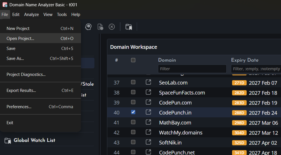Click the 288D expiry badge
The width and height of the screenshot is (281, 155).
tap(239, 113)
